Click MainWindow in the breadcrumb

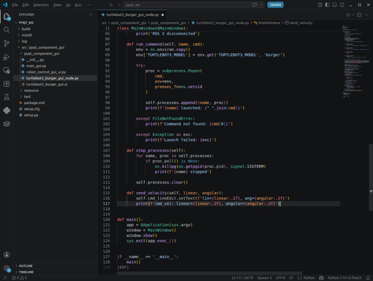pyautogui.click(x=269, y=23)
